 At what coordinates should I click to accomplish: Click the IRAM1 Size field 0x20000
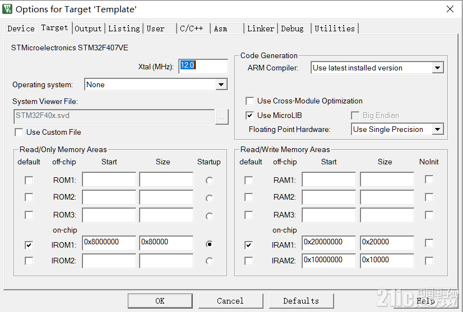point(387,243)
